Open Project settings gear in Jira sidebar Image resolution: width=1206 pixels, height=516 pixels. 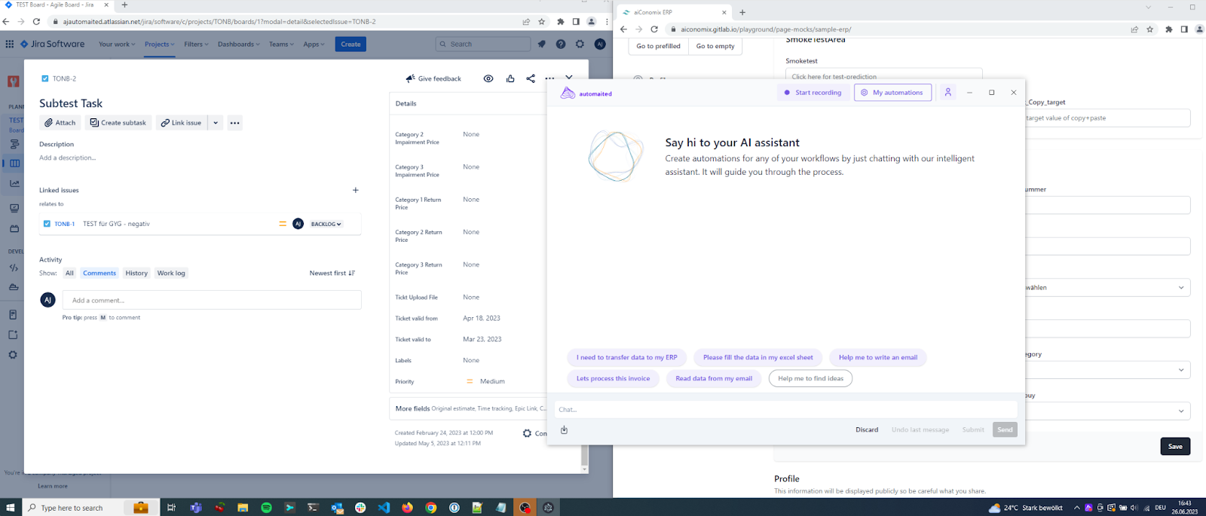pos(13,355)
